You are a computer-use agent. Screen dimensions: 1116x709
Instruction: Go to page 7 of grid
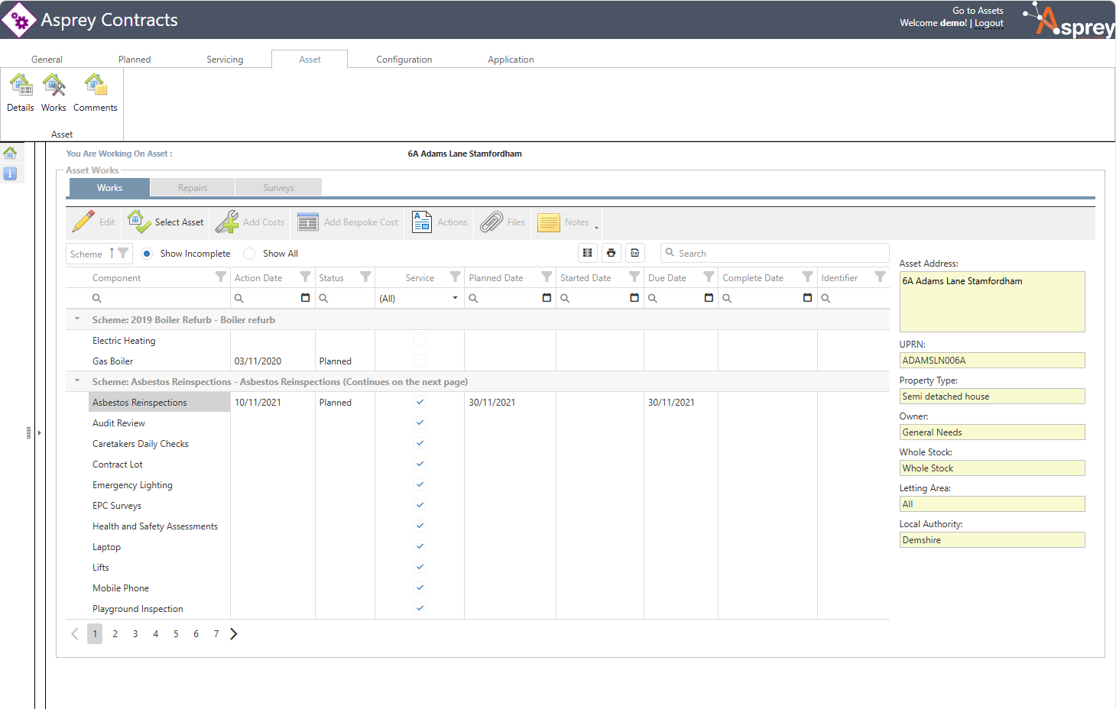click(216, 634)
